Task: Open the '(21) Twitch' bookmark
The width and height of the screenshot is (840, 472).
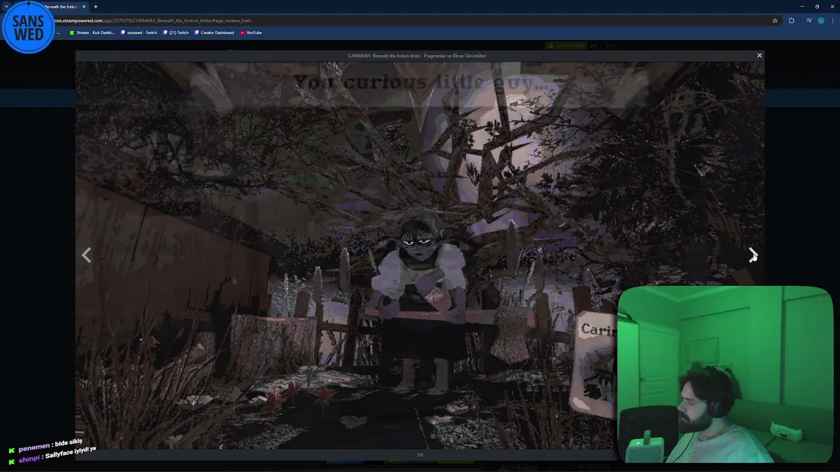Action: pos(176,33)
